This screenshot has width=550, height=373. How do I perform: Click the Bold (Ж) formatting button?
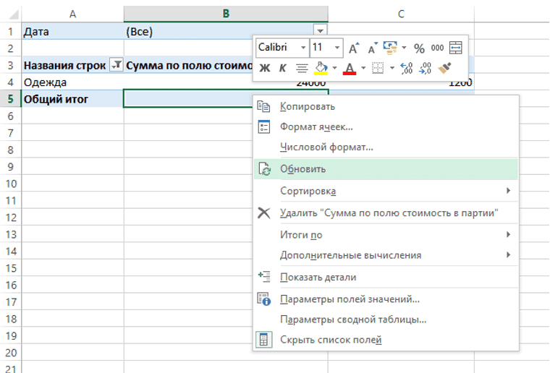264,69
